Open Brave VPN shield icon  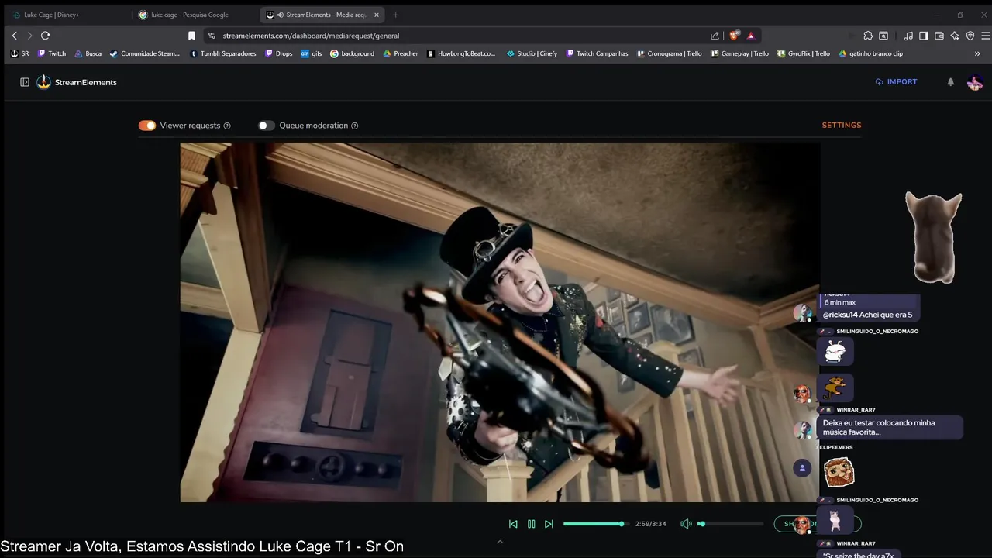coord(970,36)
